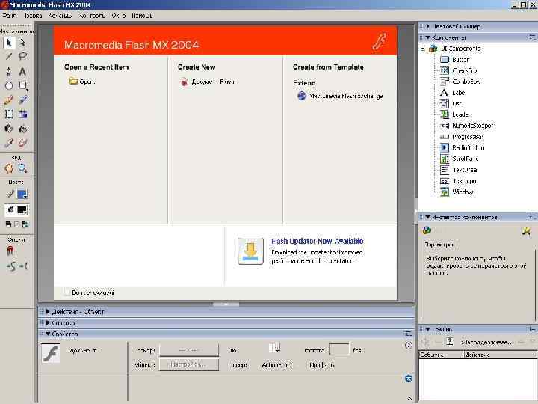The height and width of the screenshot is (404, 538).
Task: Click the Настройки publish button
Action: coord(189,364)
